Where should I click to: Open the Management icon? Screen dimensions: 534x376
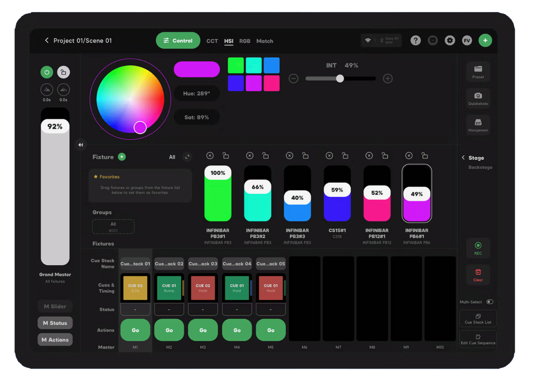coord(478,124)
